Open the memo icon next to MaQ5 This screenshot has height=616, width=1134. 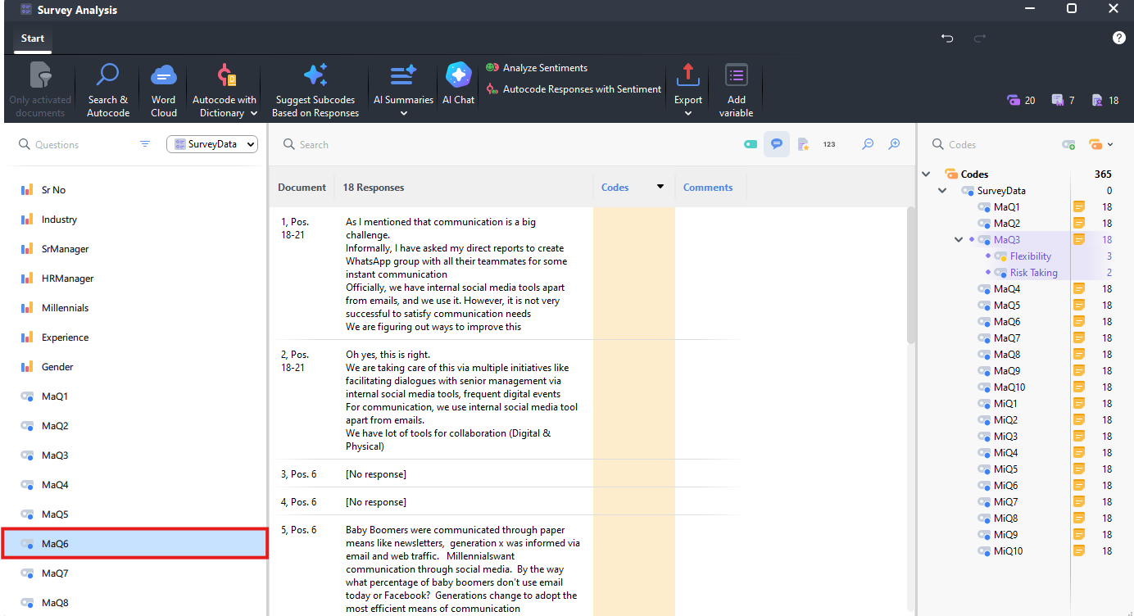[1079, 306]
